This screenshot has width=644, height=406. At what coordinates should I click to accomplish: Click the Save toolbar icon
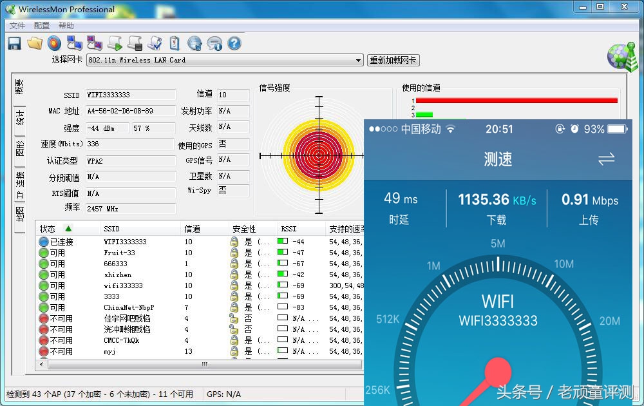tap(14, 43)
